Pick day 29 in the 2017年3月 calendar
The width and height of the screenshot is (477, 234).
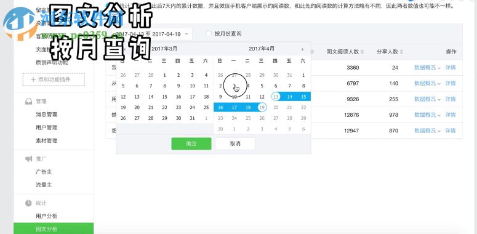(164, 118)
